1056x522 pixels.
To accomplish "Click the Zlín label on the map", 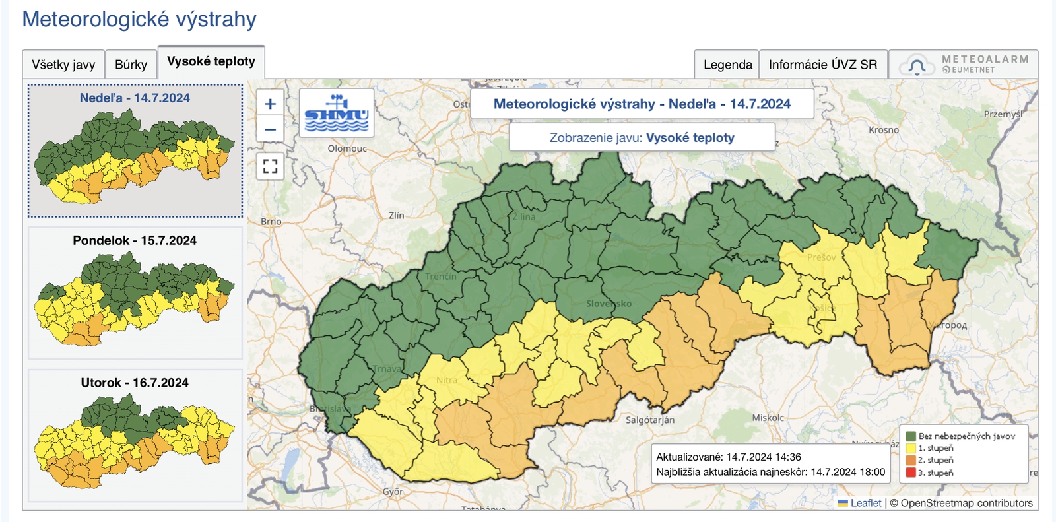I will point(396,215).
